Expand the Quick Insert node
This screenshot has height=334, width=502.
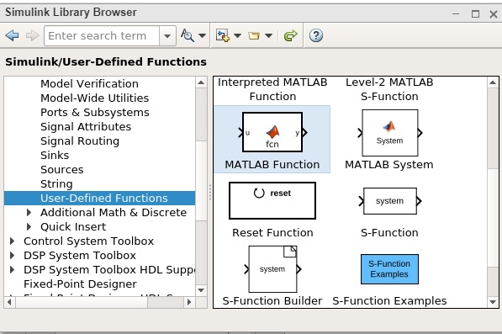coord(29,226)
